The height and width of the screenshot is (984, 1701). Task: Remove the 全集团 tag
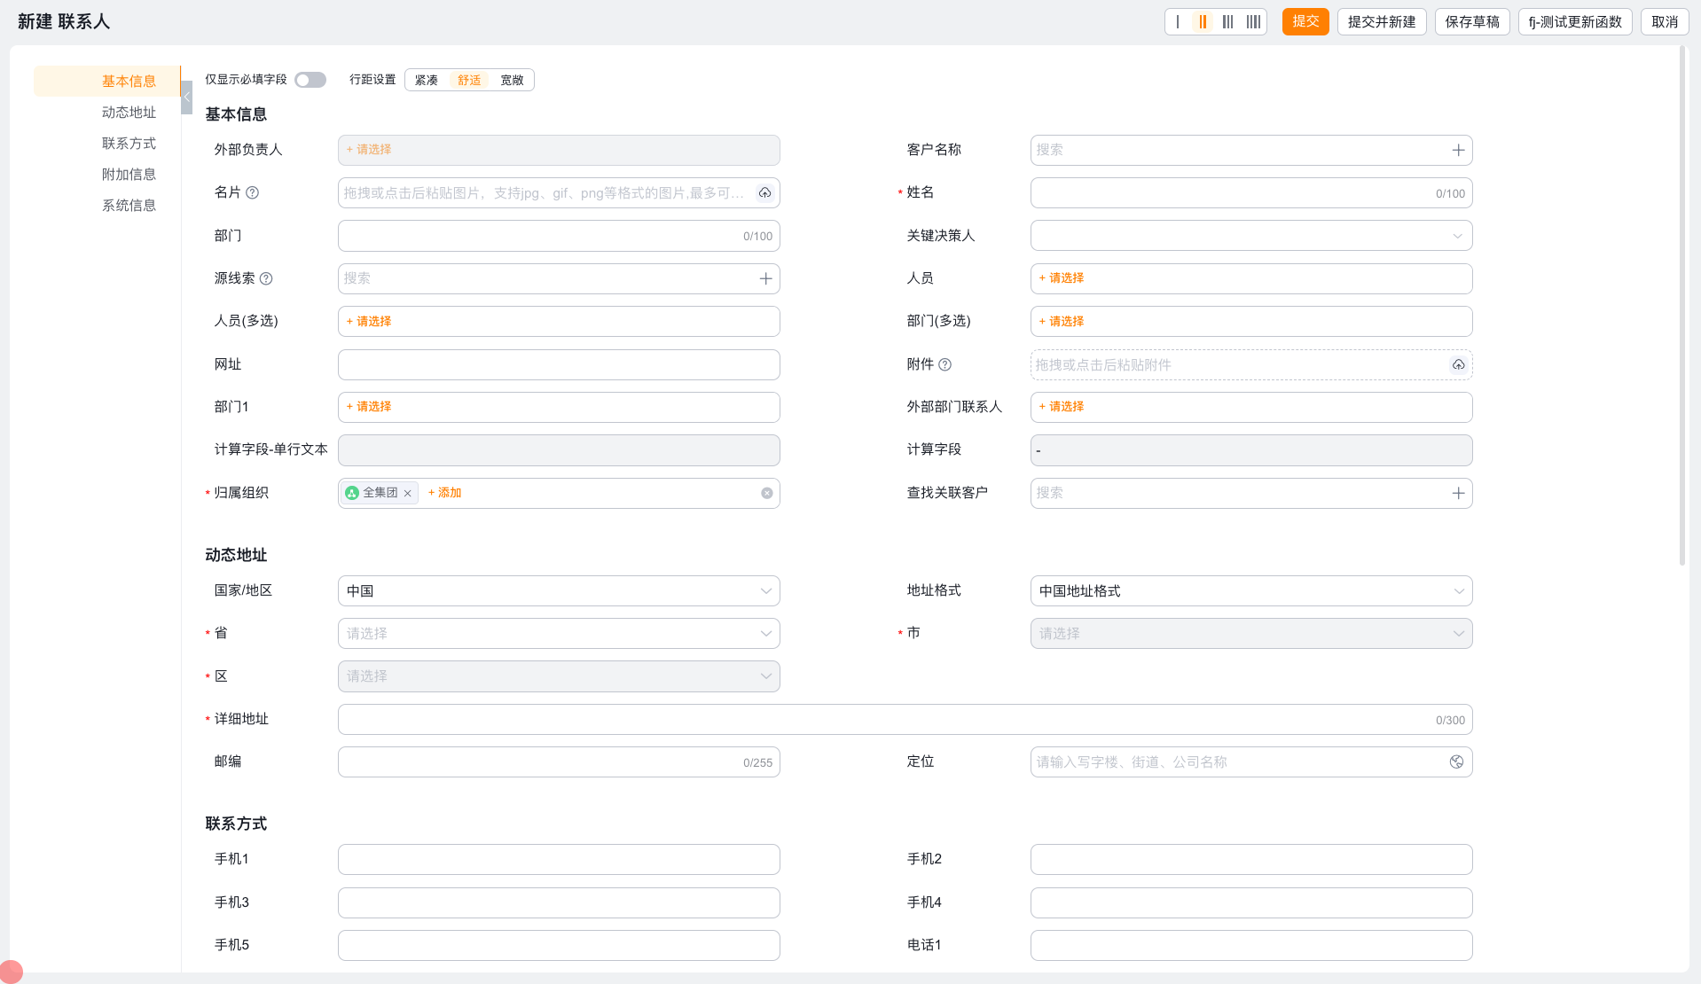[x=408, y=493]
